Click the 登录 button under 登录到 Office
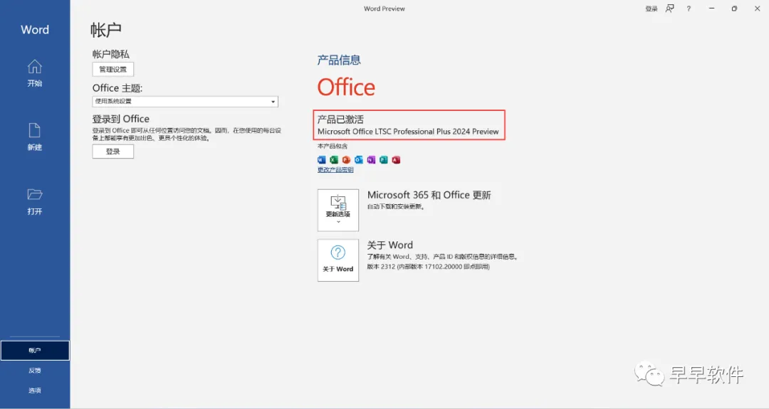This screenshot has height=409, width=769. pos(113,152)
